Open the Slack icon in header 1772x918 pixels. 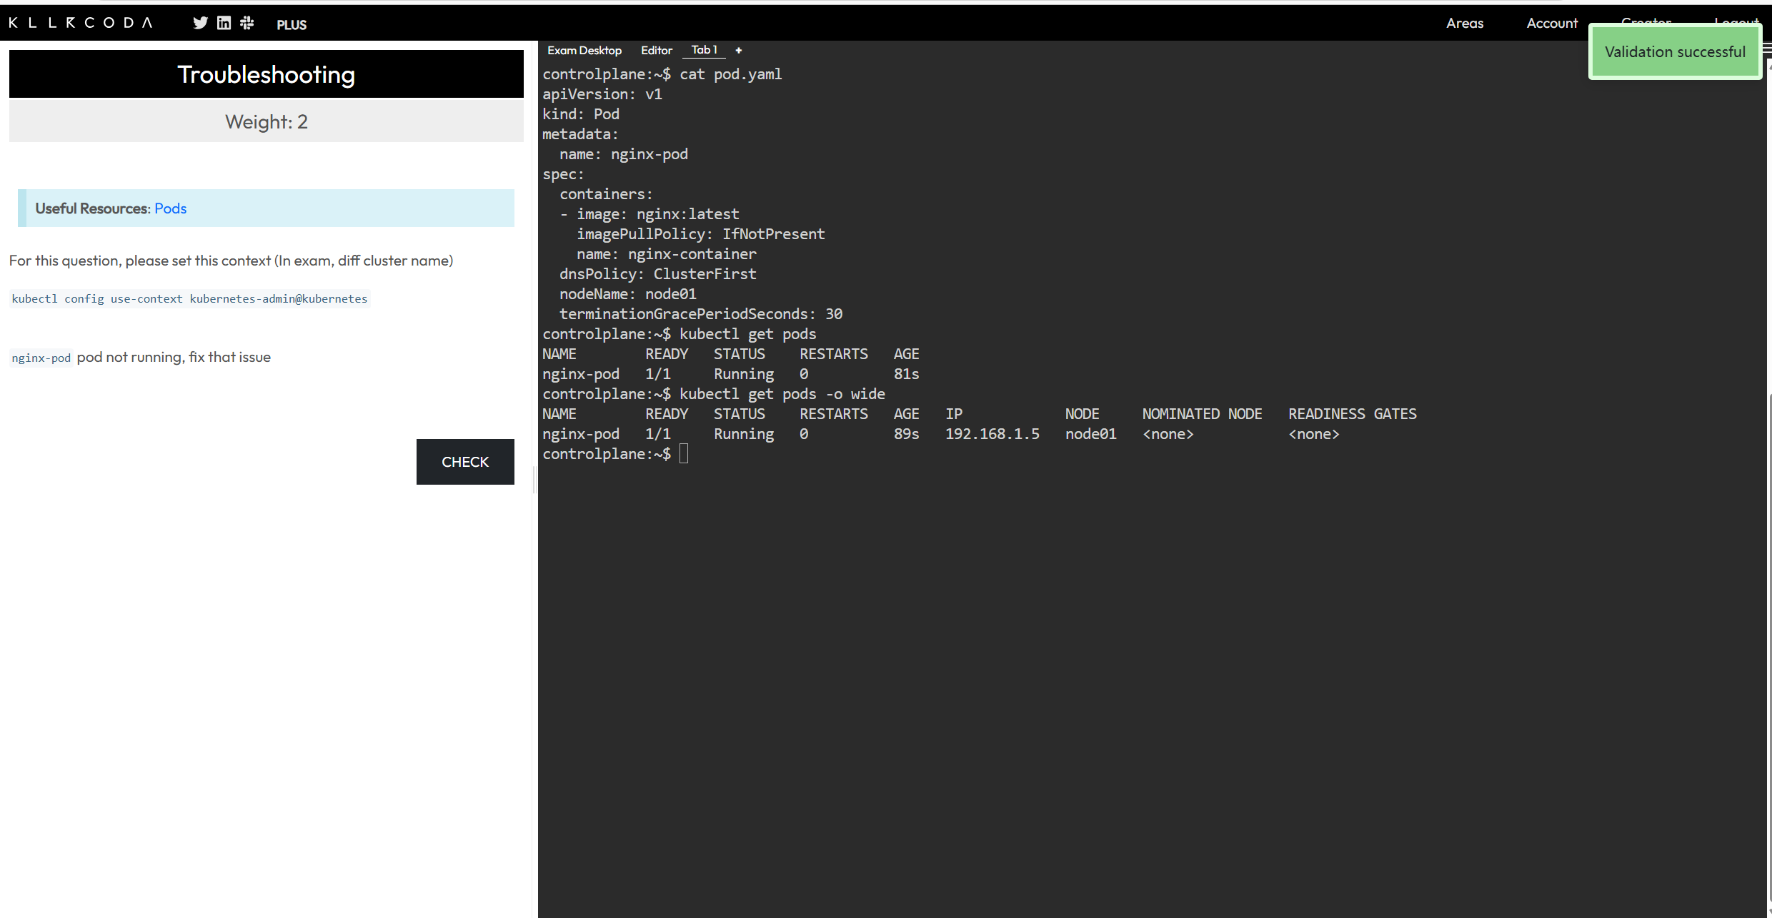(x=247, y=24)
